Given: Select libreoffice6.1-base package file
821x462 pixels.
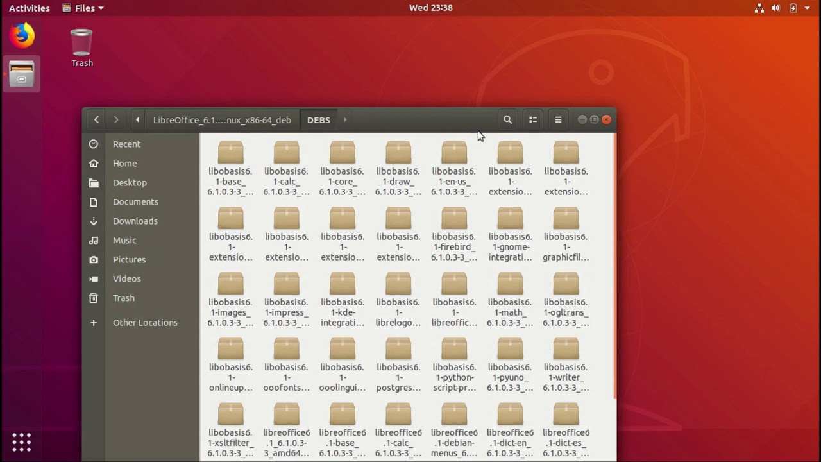Looking at the screenshot, I should [x=342, y=431].
